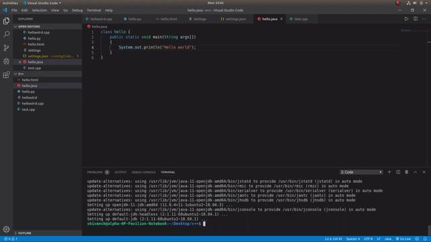Viewport: 431px width, 242px height.
Task: Open hellowolrd binary in c++ folder
Action: (48, 97)
